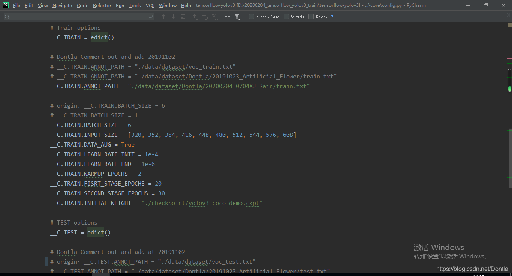The image size is (512, 276).
Task: Restore down the PyCharm window
Action: coord(486,5)
